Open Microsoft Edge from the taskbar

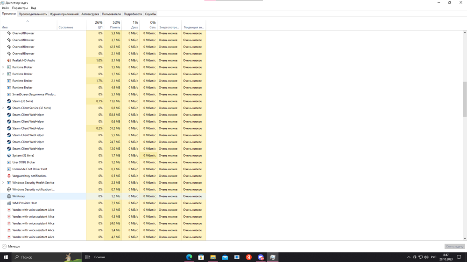[189, 257]
